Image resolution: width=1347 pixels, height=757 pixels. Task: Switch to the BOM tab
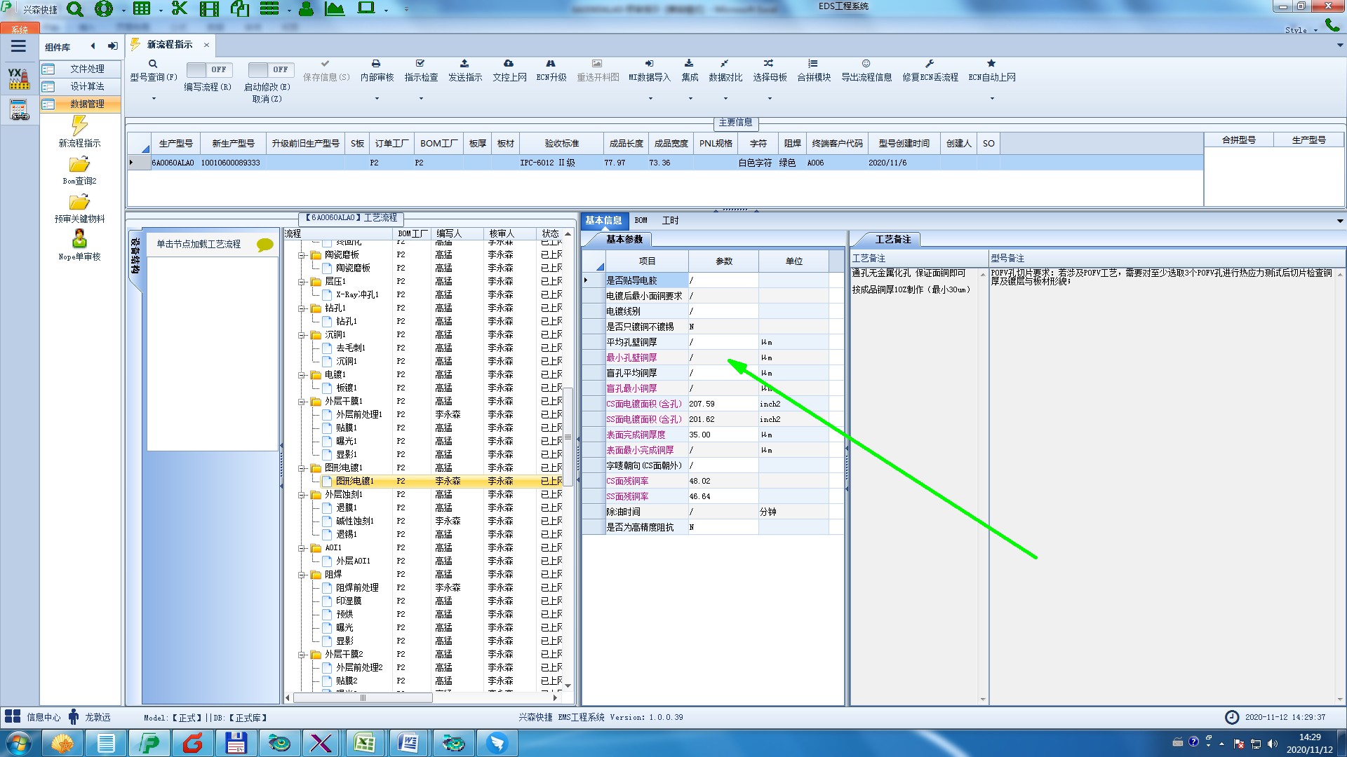[x=641, y=220]
